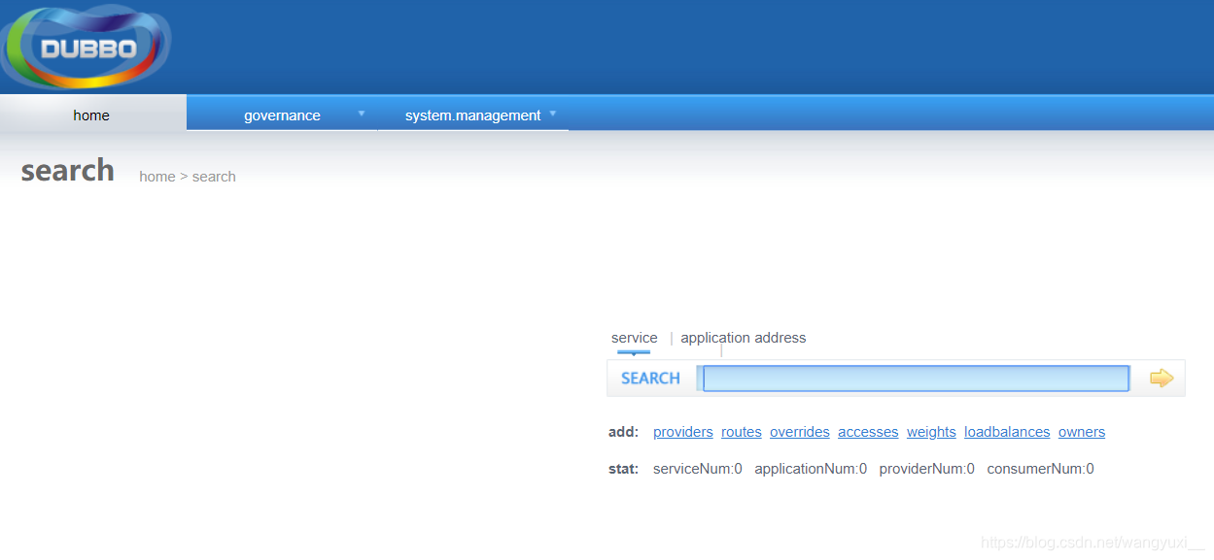The width and height of the screenshot is (1214, 560).
Task: Open the overrides link
Action: pyautogui.click(x=800, y=432)
